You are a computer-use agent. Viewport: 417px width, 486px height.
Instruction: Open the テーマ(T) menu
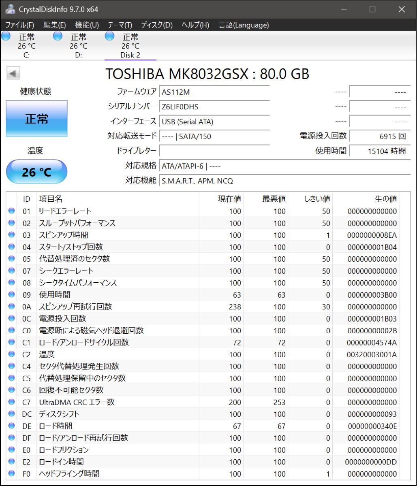pyautogui.click(x=120, y=25)
